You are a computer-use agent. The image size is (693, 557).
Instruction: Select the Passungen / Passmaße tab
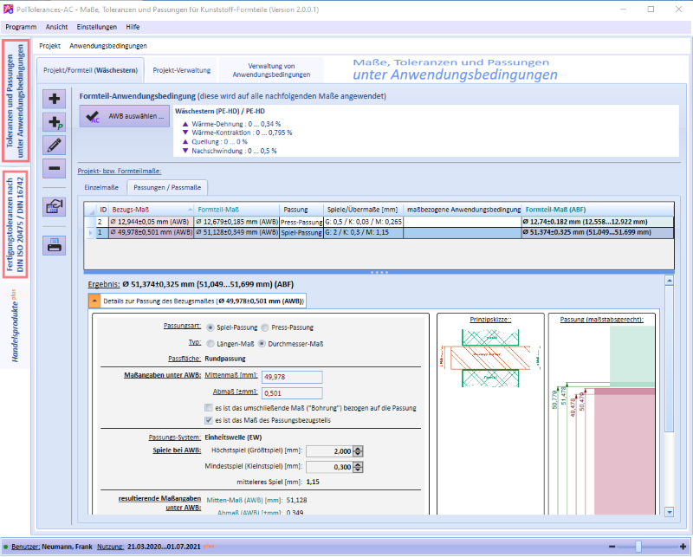point(167,187)
